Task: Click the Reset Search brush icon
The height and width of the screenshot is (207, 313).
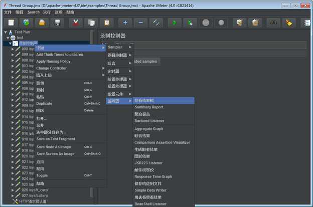Action: tap(289, 23)
